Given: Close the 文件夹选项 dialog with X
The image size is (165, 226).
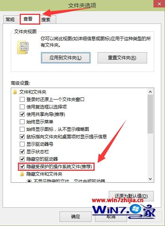Looking at the screenshot, I should (x=159, y=4).
